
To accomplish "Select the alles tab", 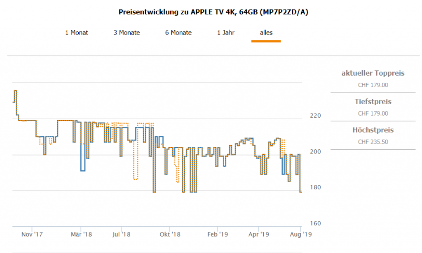I will pos(266,33).
